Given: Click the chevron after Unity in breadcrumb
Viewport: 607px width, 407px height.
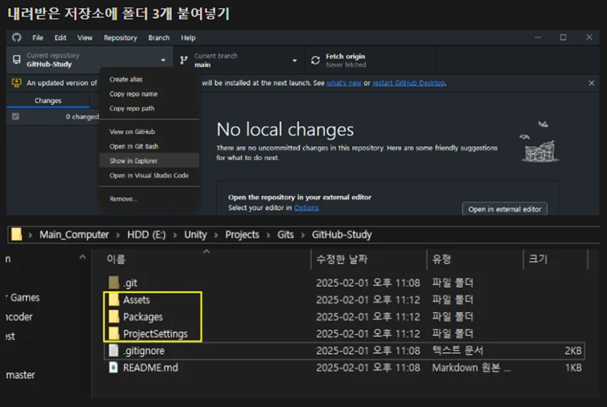Looking at the screenshot, I should coord(216,235).
